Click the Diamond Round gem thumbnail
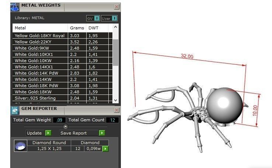 pyautogui.click(x=21, y=146)
